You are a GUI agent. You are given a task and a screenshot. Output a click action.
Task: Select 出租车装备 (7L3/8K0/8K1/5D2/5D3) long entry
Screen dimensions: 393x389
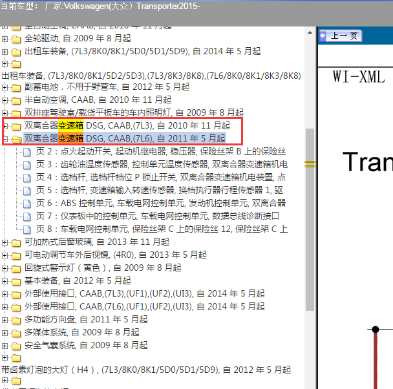pyautogui.click(x=151, y=76)
